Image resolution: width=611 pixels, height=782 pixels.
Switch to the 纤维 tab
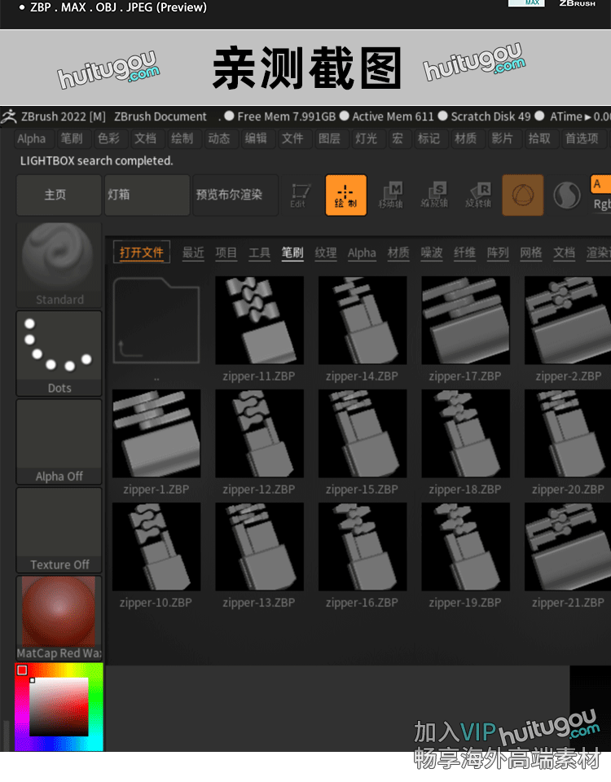[x=464, y=253]
